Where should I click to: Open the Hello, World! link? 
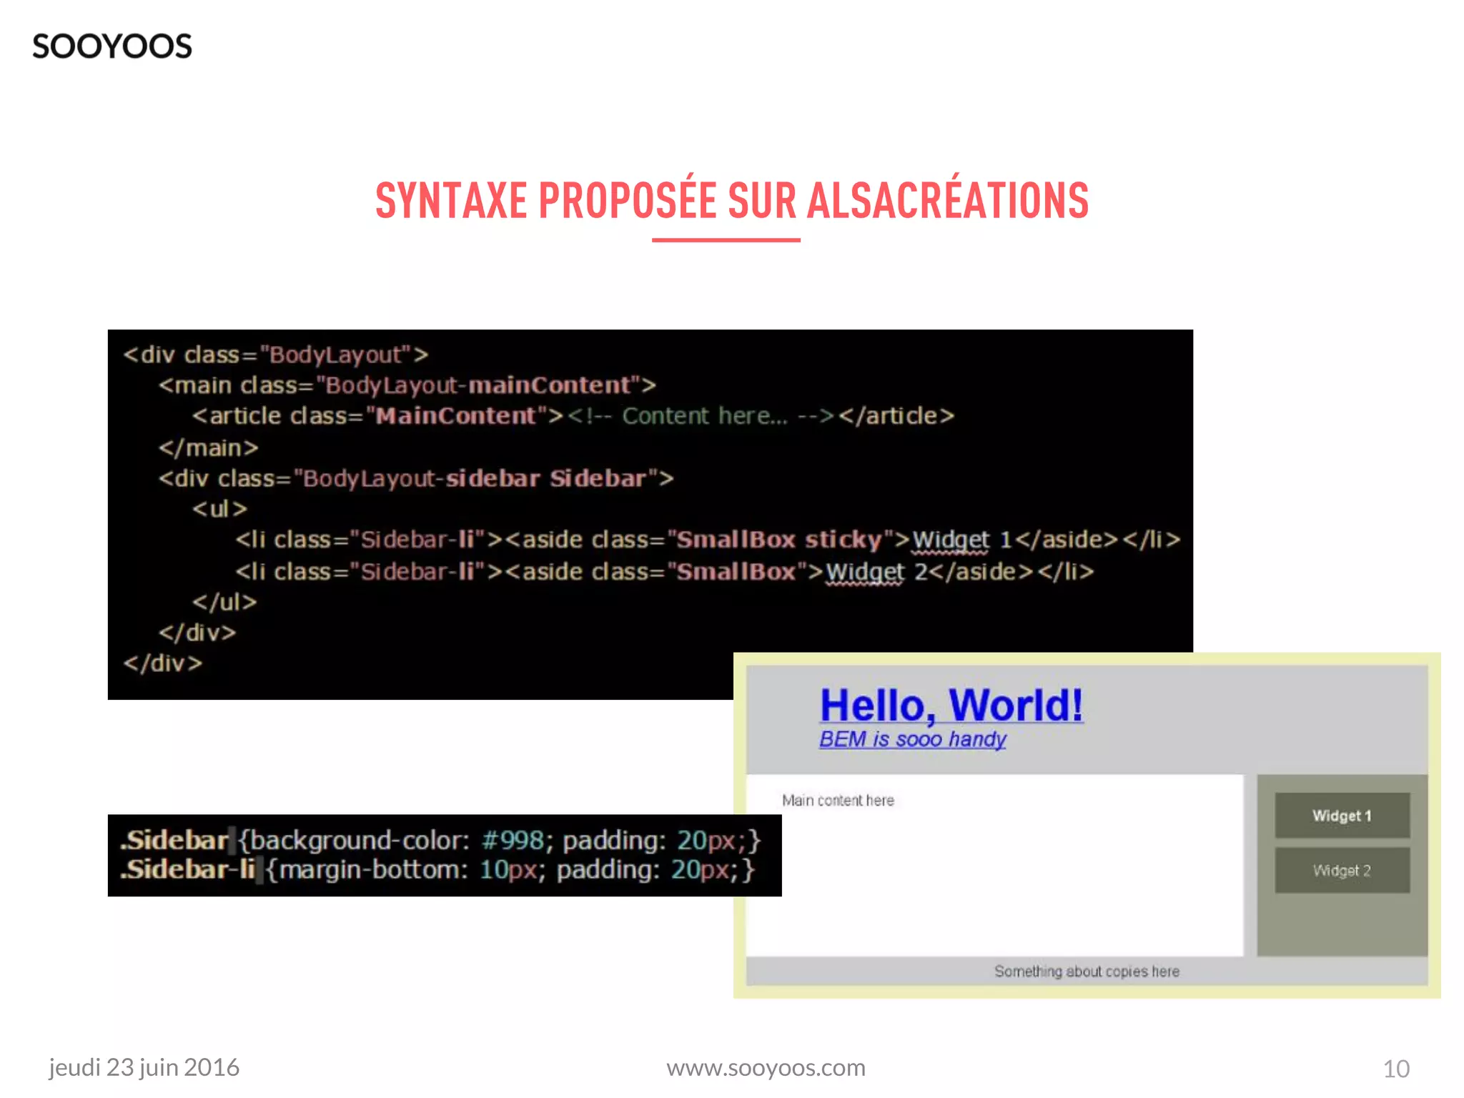951,705
